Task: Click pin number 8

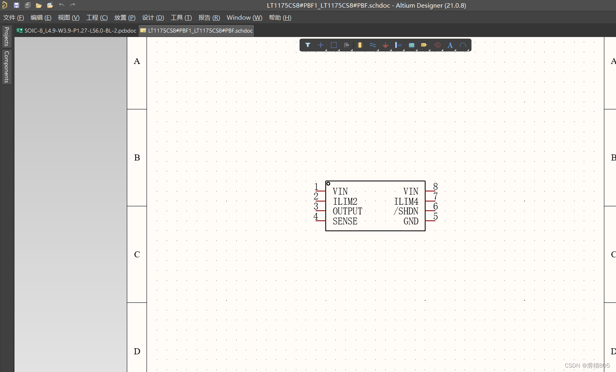Action: pos(435,186)
